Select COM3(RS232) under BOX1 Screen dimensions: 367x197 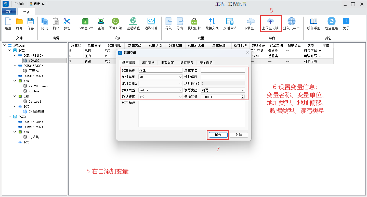click(31, 76)
